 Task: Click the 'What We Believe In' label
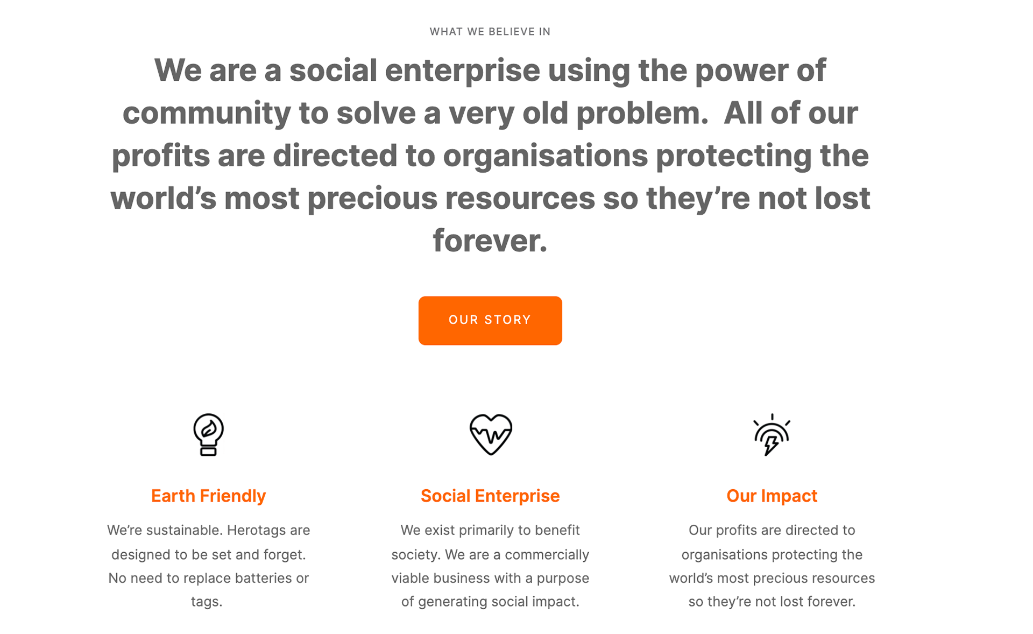pos(490,32)
